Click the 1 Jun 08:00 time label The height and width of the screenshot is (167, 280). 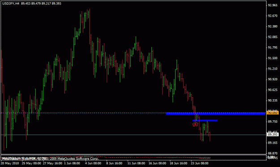[x=73, y=163]
